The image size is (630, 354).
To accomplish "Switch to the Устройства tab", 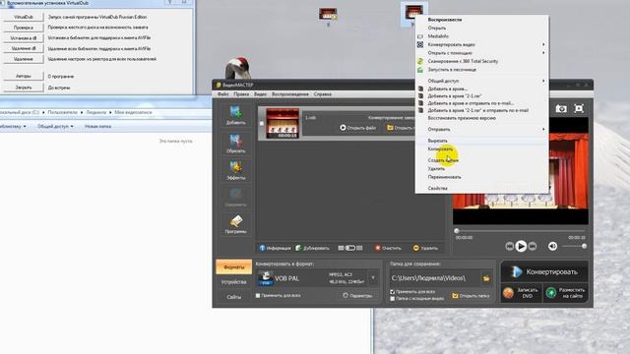I will [234, 282].
